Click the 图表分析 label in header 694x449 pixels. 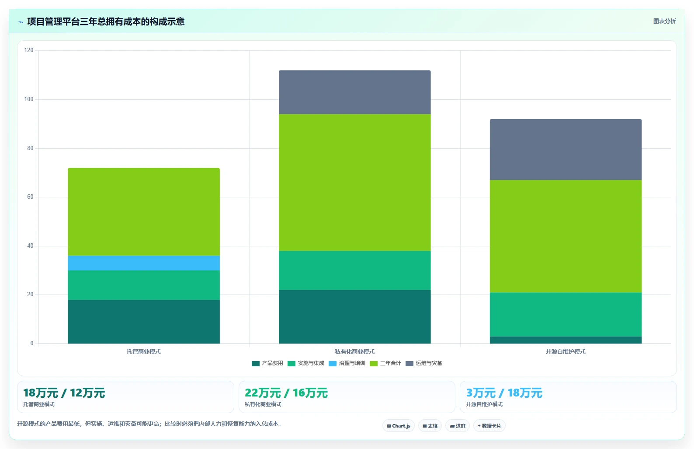(x=664, y=21)
